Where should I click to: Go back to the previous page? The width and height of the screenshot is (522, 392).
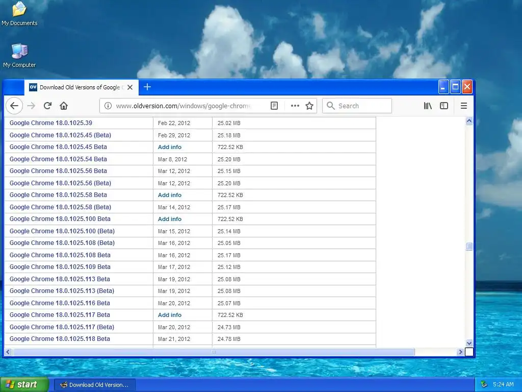14,106
